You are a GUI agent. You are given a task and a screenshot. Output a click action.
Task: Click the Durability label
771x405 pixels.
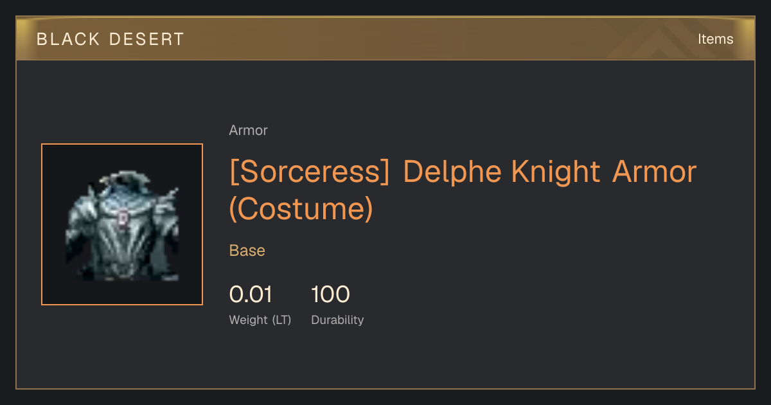(337, 319)
